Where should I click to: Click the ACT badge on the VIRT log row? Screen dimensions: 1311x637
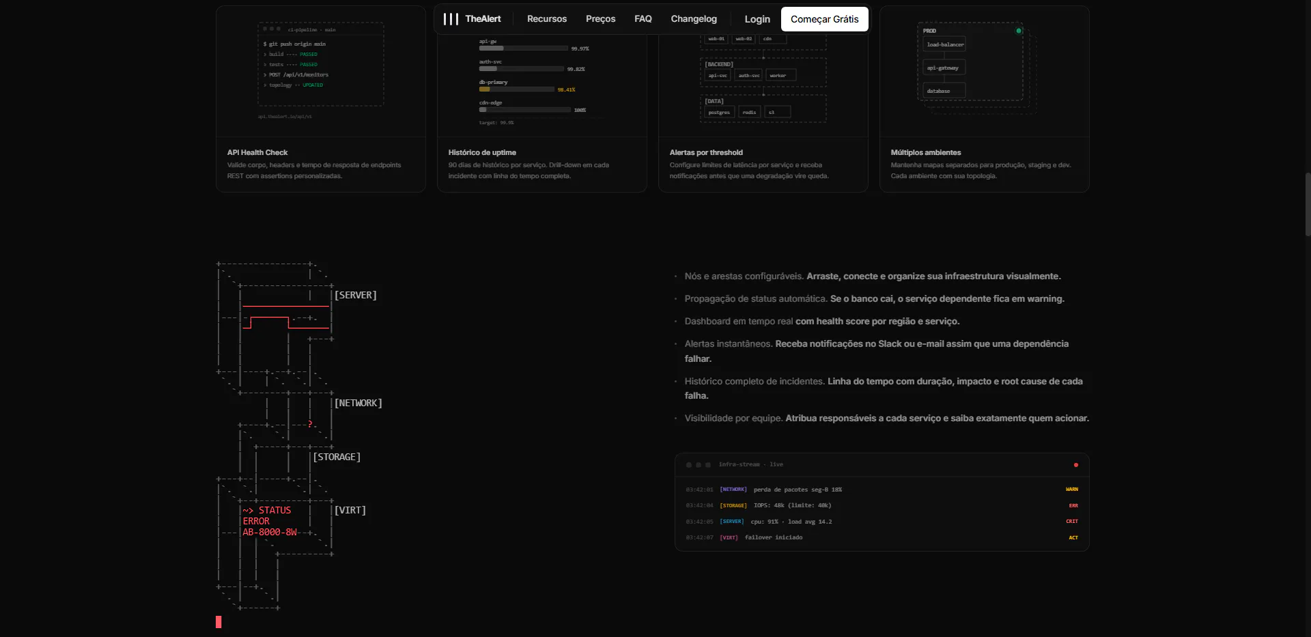click(1073, 538)
